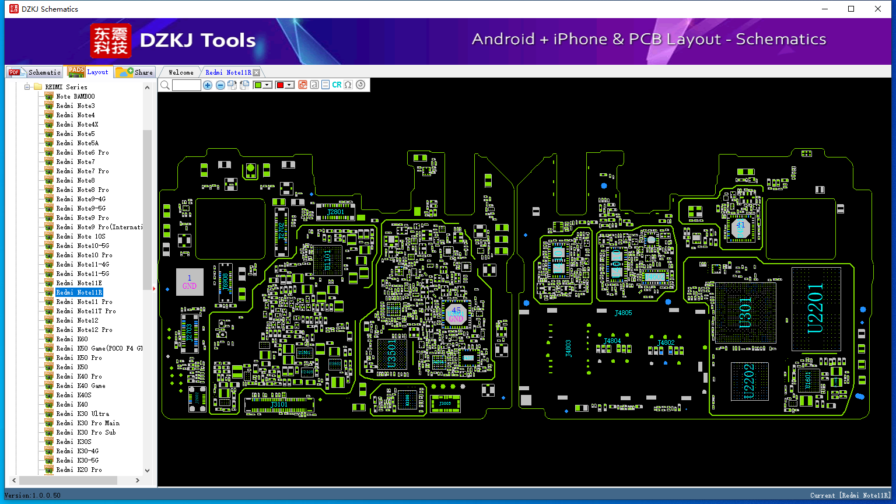Click the red color swatch
Screen dimensions: 896x504
click(x=280, y=85)
